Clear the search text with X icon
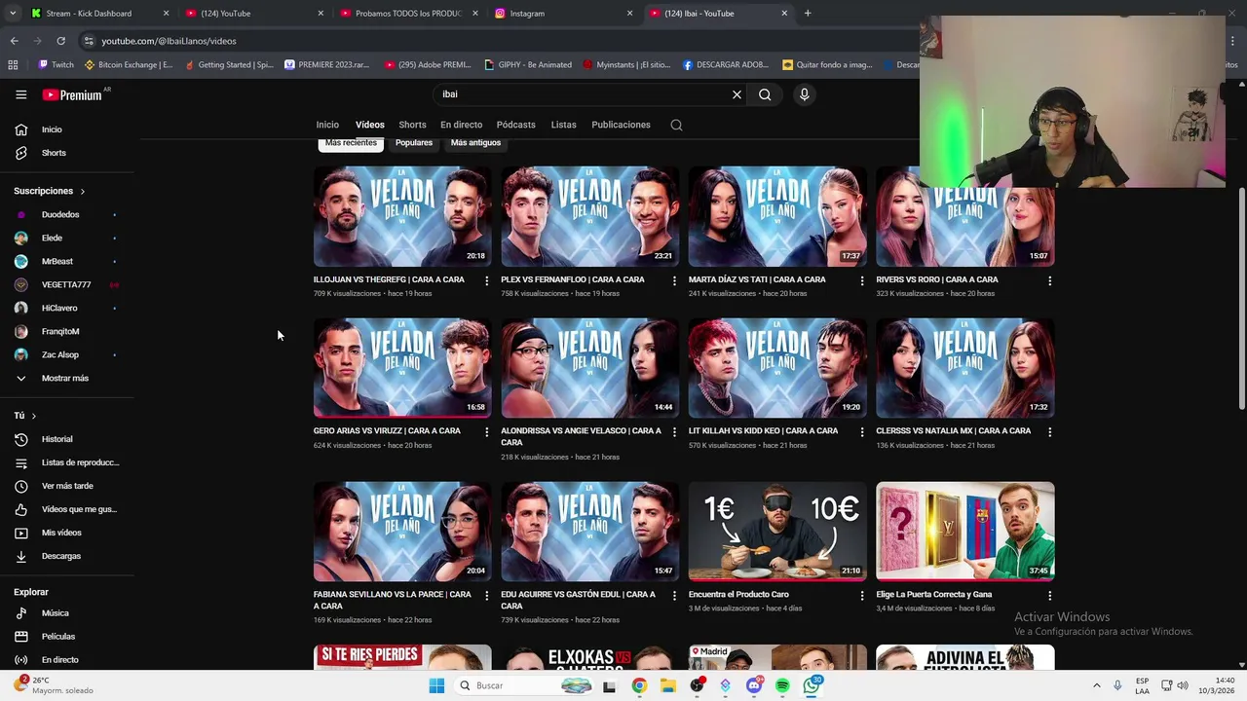This screenshot has width=1247, height=701. [x=737, y=94]
